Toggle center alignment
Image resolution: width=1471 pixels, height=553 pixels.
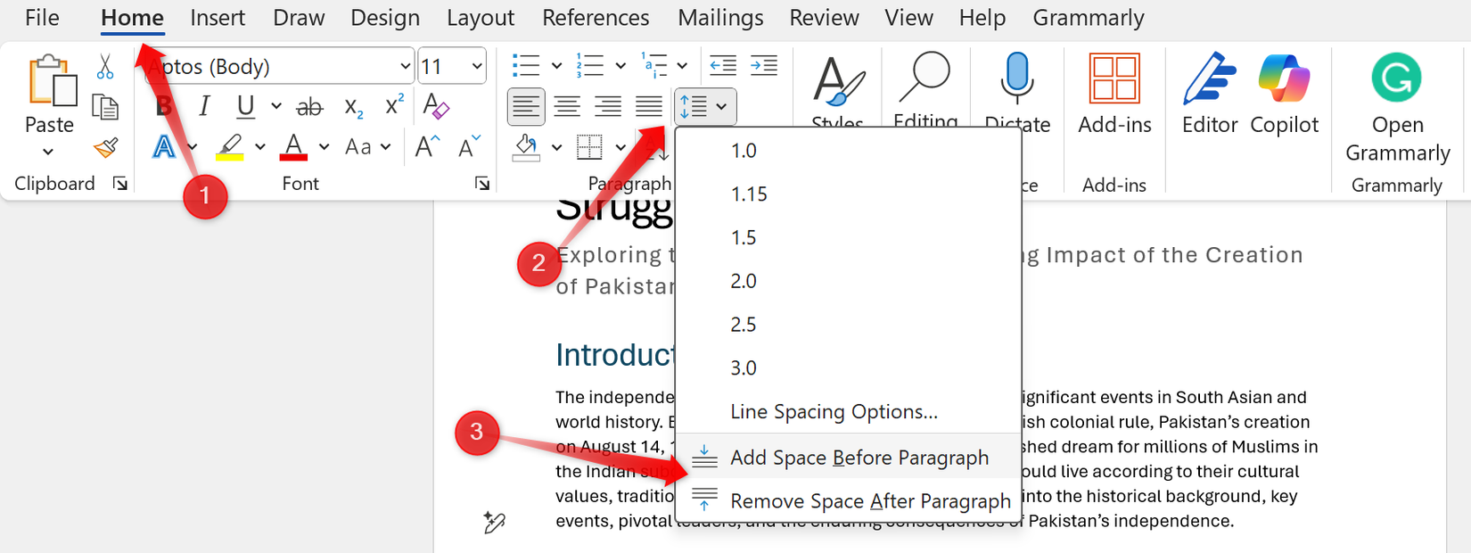567,107
